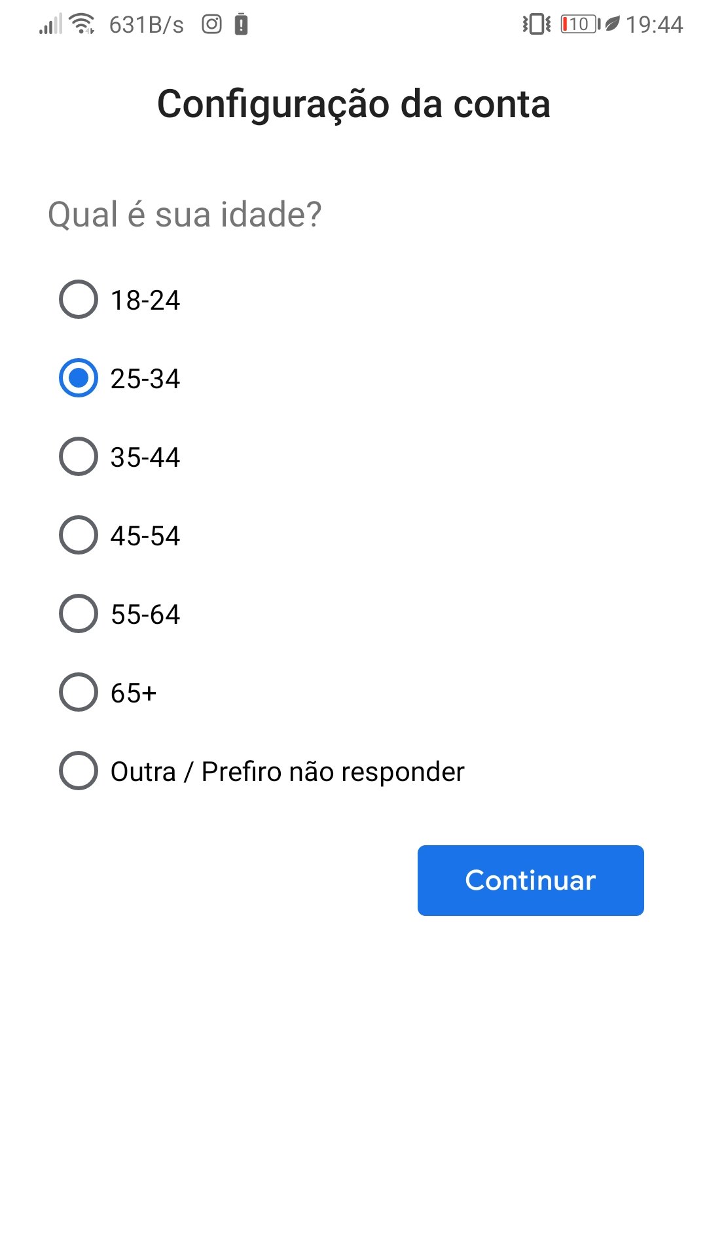Select the 18-24 age radio button
The image size is (707, 1257).
[x=79, y=300]
